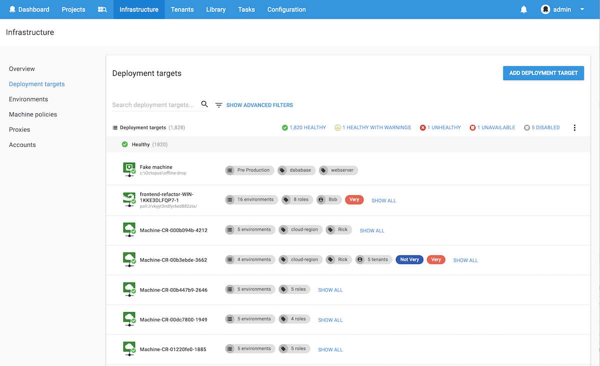Click Machine-CR-000b094b-4212 cloud icon
This screenshot has height=366, width=600.
point(129,230)
